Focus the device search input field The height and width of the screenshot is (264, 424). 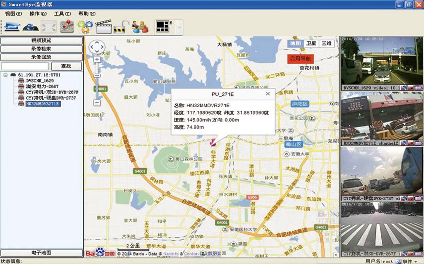point(25,66)
